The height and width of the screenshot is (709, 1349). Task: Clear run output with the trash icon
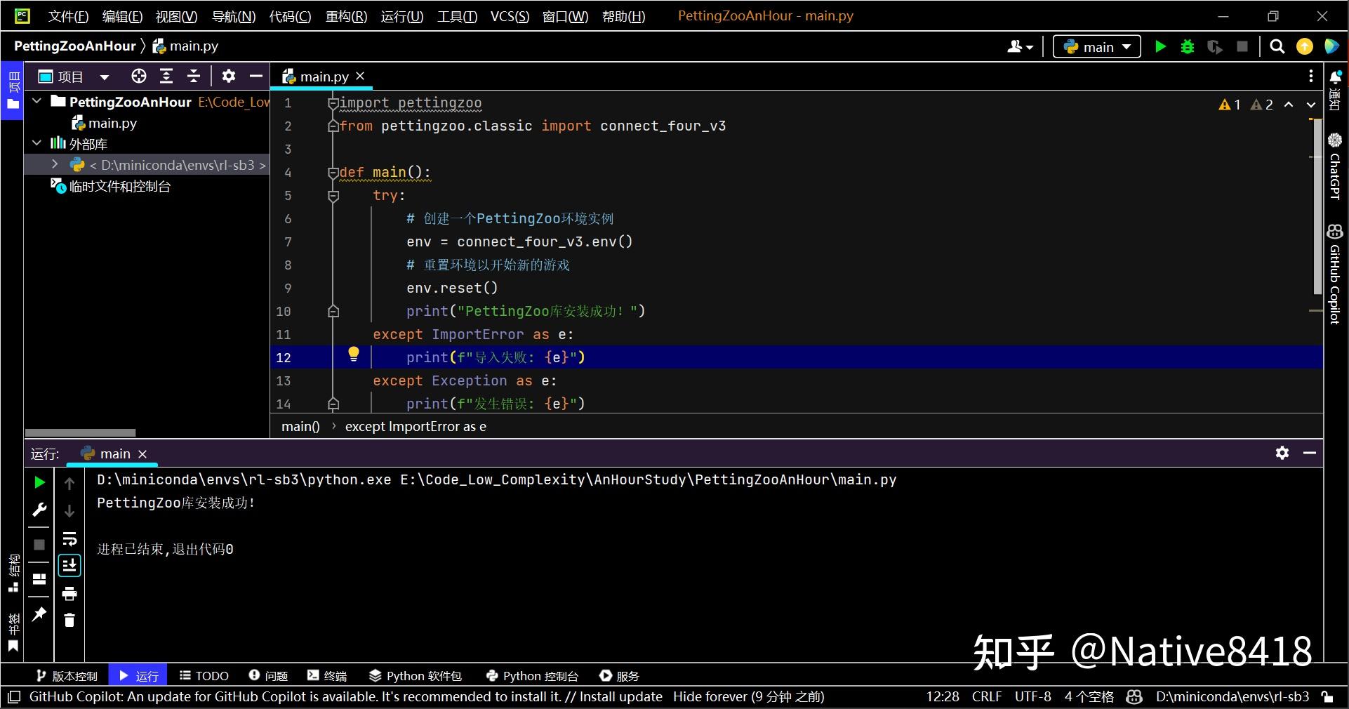(69, 620)
